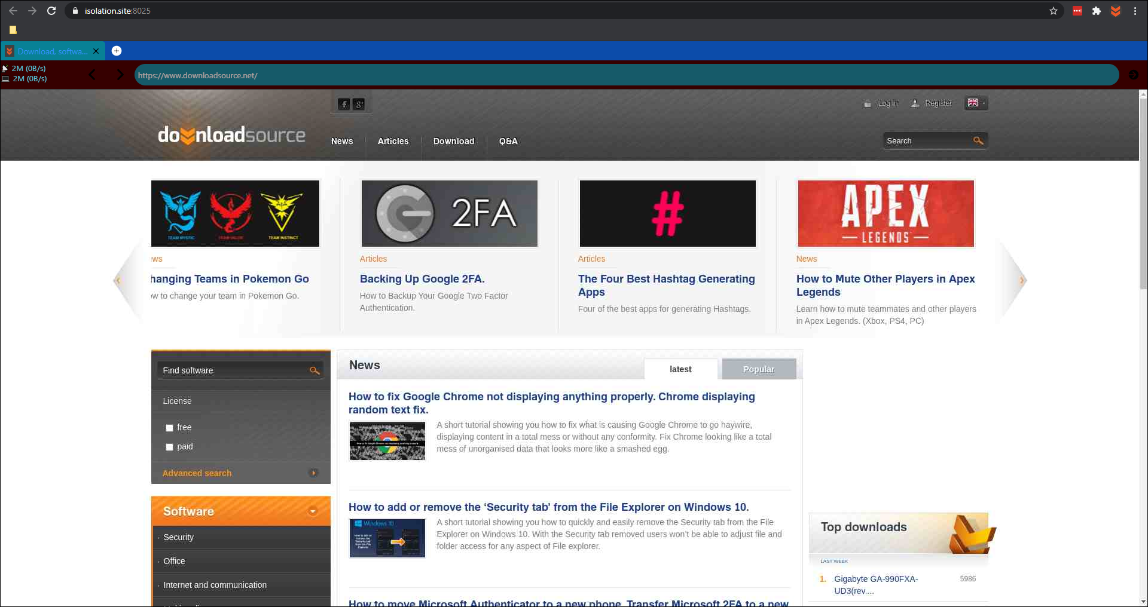Click the user icon beside Register

(915, 103)
